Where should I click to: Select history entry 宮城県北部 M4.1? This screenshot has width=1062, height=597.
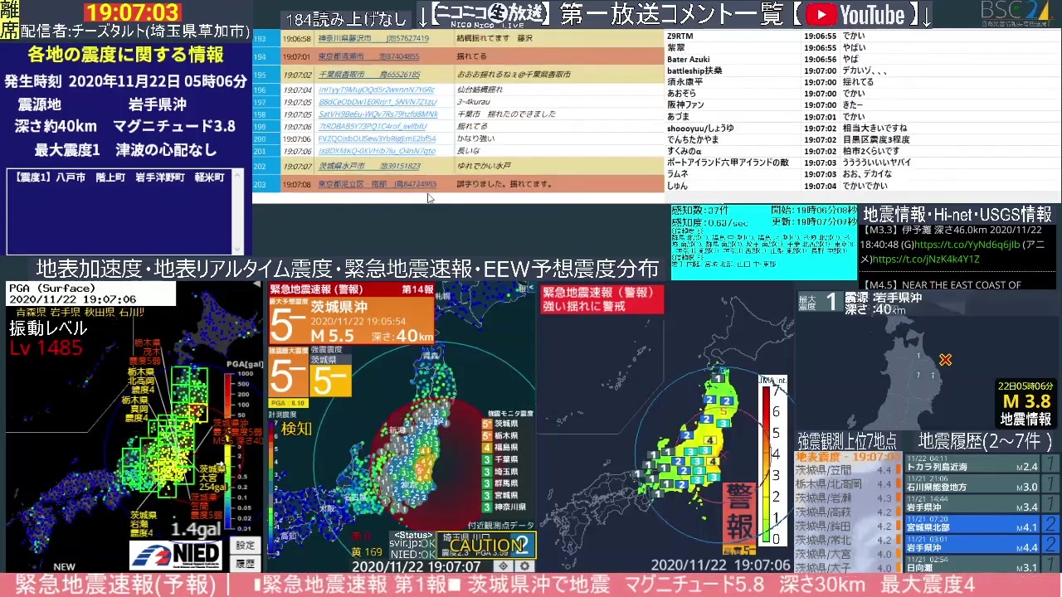982,523
